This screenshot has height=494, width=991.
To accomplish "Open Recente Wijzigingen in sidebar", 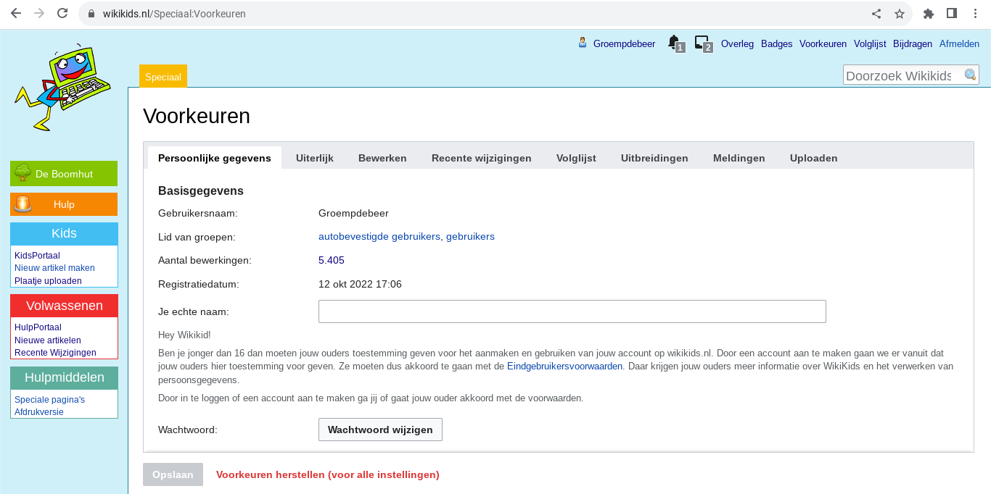I will coord(55,353).
